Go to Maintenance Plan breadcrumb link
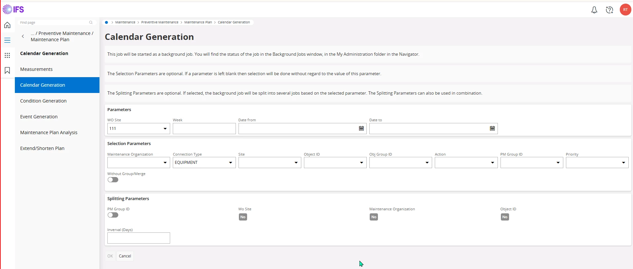 point(198,22)
